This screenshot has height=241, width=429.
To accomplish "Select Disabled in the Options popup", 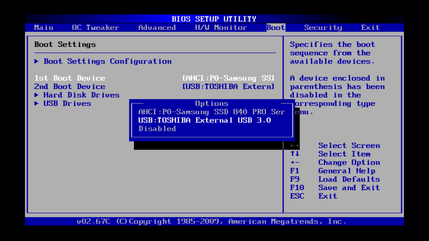I will [157, 129].
